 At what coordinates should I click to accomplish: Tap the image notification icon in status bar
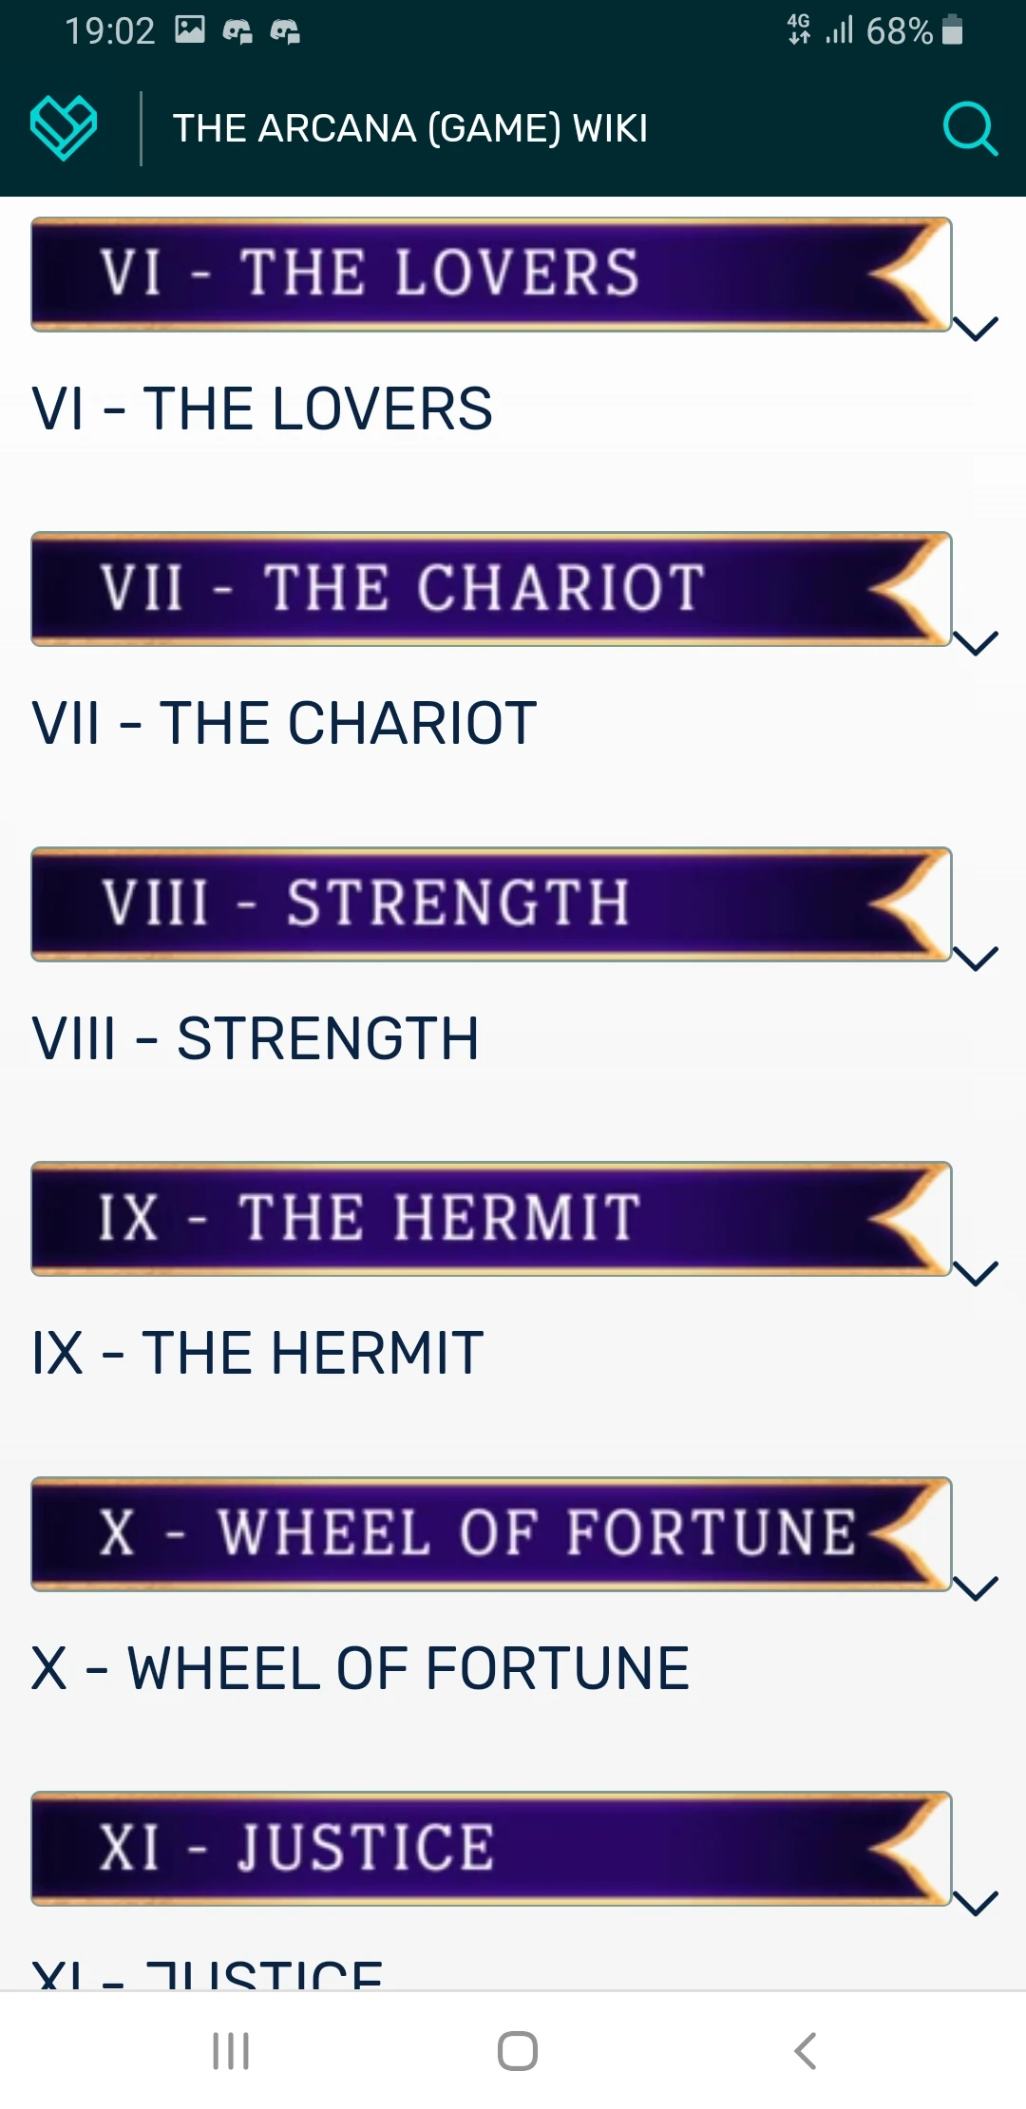190,30
